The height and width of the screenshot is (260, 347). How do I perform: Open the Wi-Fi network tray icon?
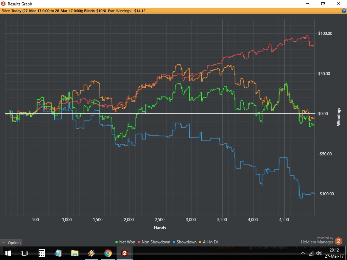(x=311, y=253)
